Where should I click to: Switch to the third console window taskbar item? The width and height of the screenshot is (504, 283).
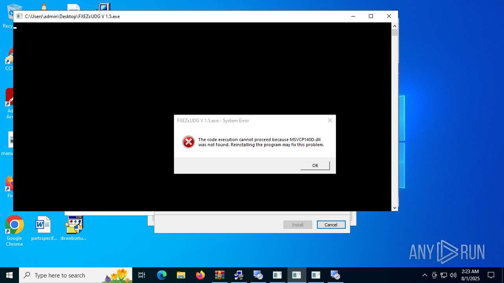(x=316, y=275)
